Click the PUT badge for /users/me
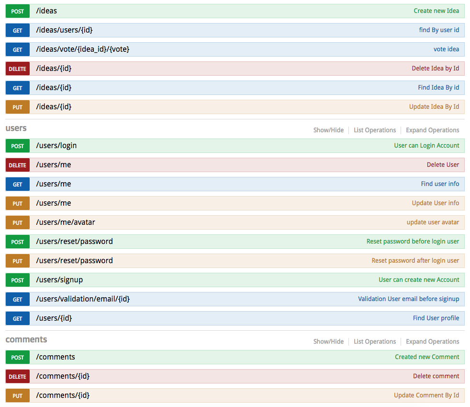The height and width of the screenshot is (407, 470). click(x=17, y=203)
